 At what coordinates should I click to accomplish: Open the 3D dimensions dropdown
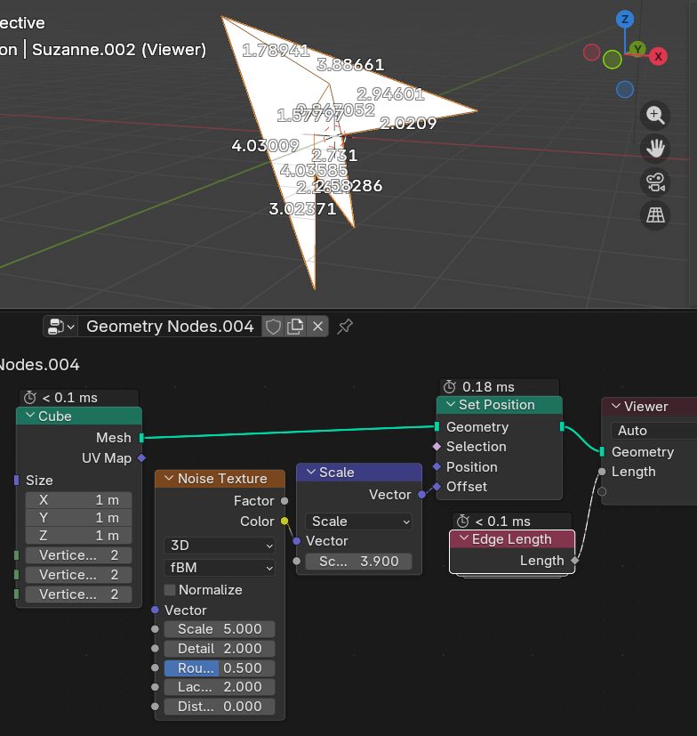[x=220, y=545]
